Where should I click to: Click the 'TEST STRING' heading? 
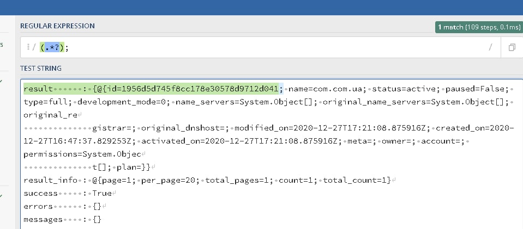coord(41,68)
